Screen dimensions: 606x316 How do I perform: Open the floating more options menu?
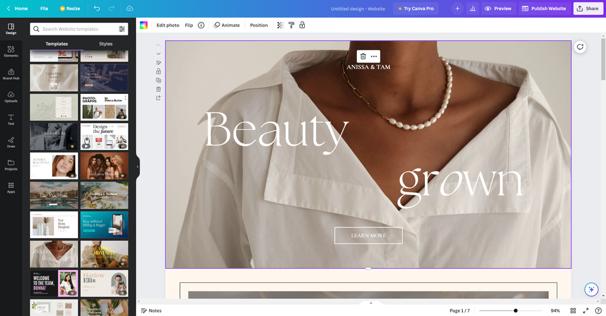(374, 56)
